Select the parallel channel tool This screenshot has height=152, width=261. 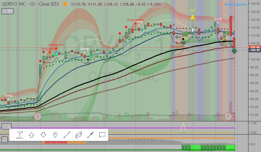(x=78, y=135)
